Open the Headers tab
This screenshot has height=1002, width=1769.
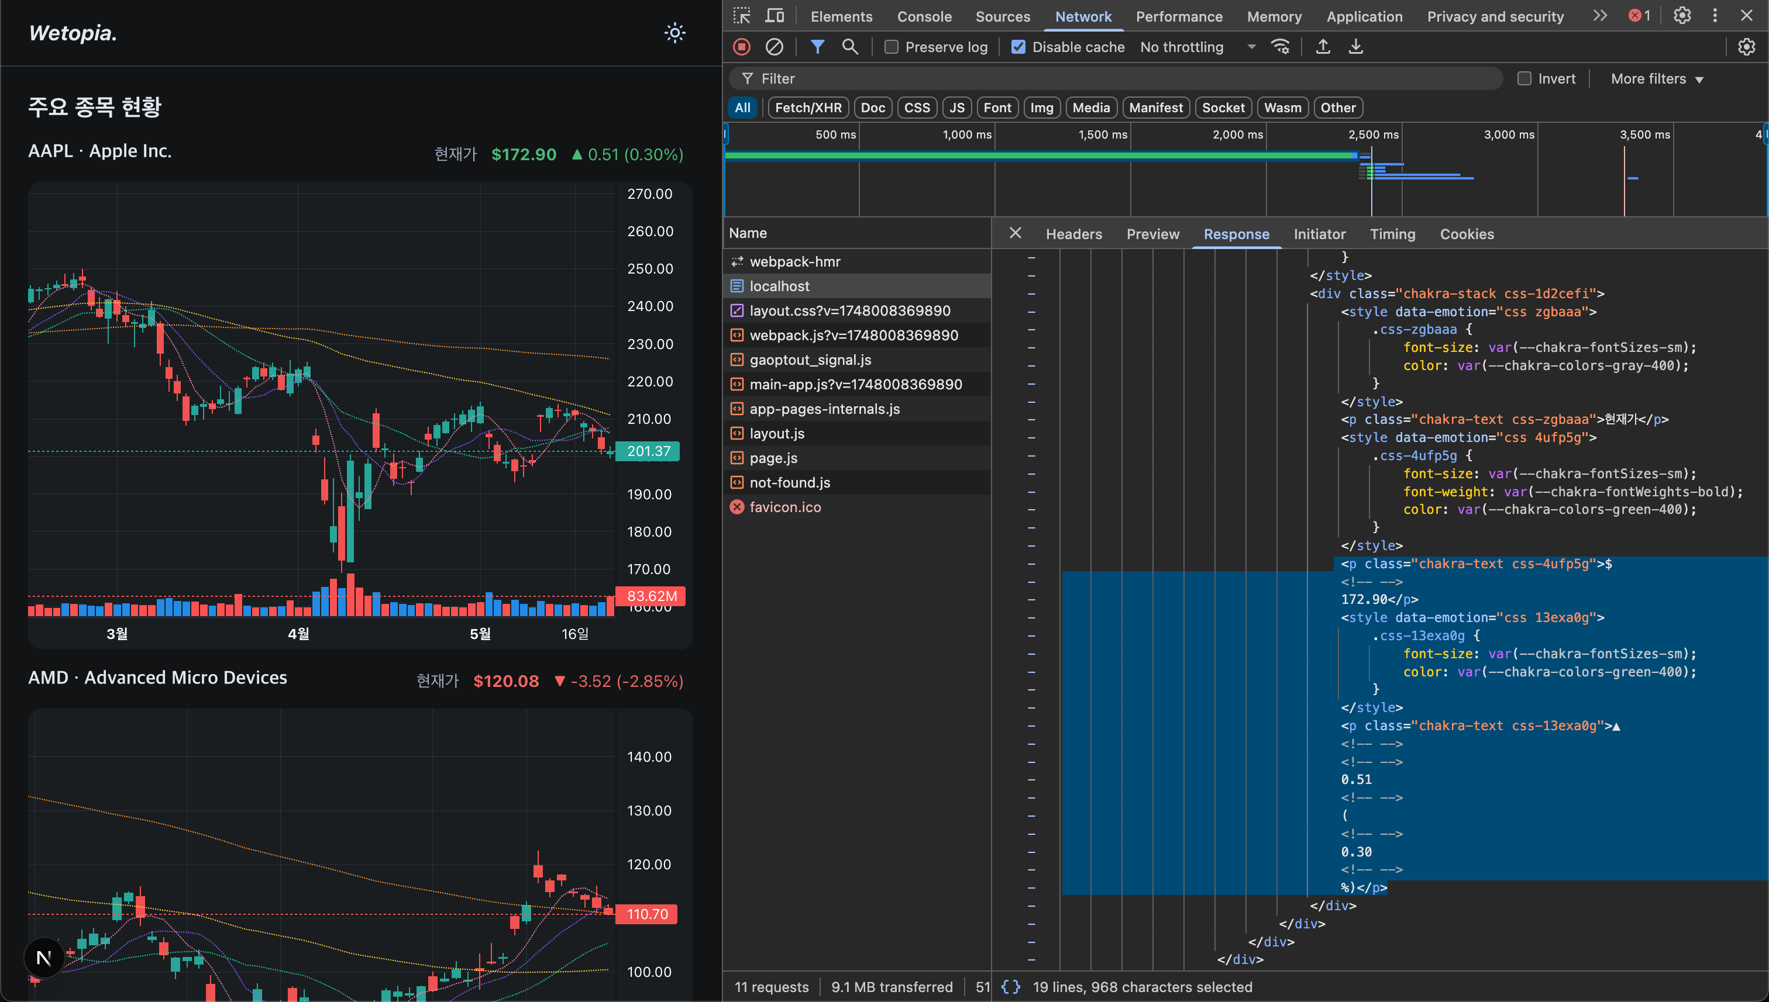pyautogui.click(x=1073, y=234)
